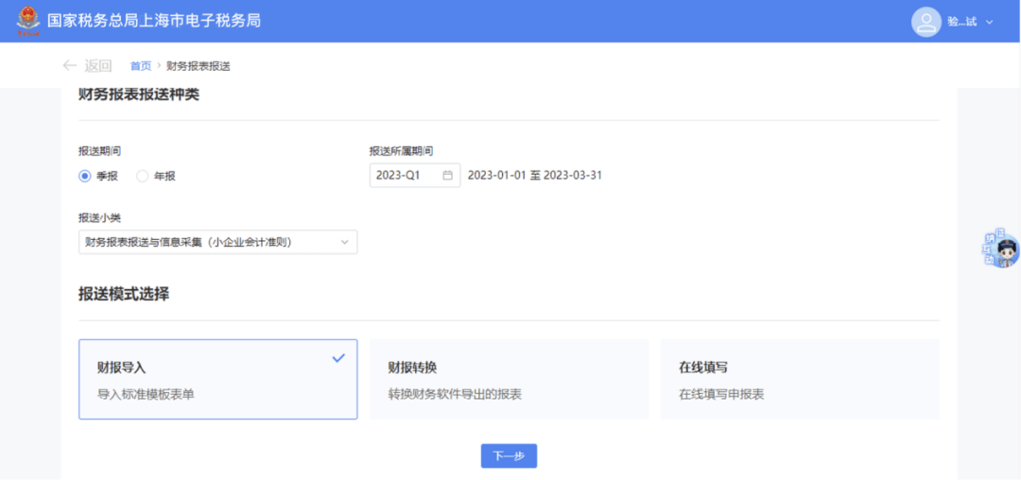Viewport: 1021px width, 480px height.
Task: Select the 季报 radio button
Action: pos(85,176)
